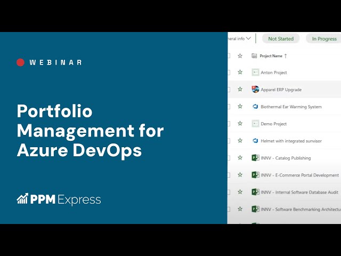
Task: Open INNV - Catalog Publishing project
Action: [286, 158]
